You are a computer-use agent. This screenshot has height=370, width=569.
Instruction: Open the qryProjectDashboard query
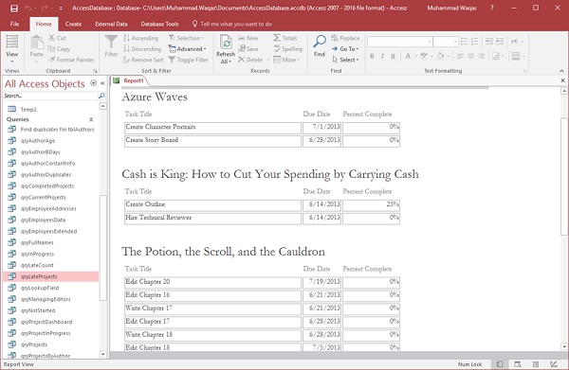tap(46, 322)
